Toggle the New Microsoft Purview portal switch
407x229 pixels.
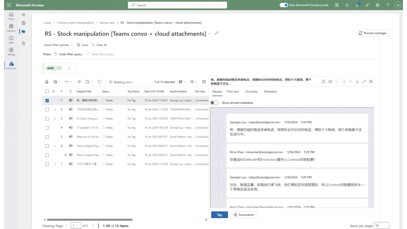pos(284,5)
